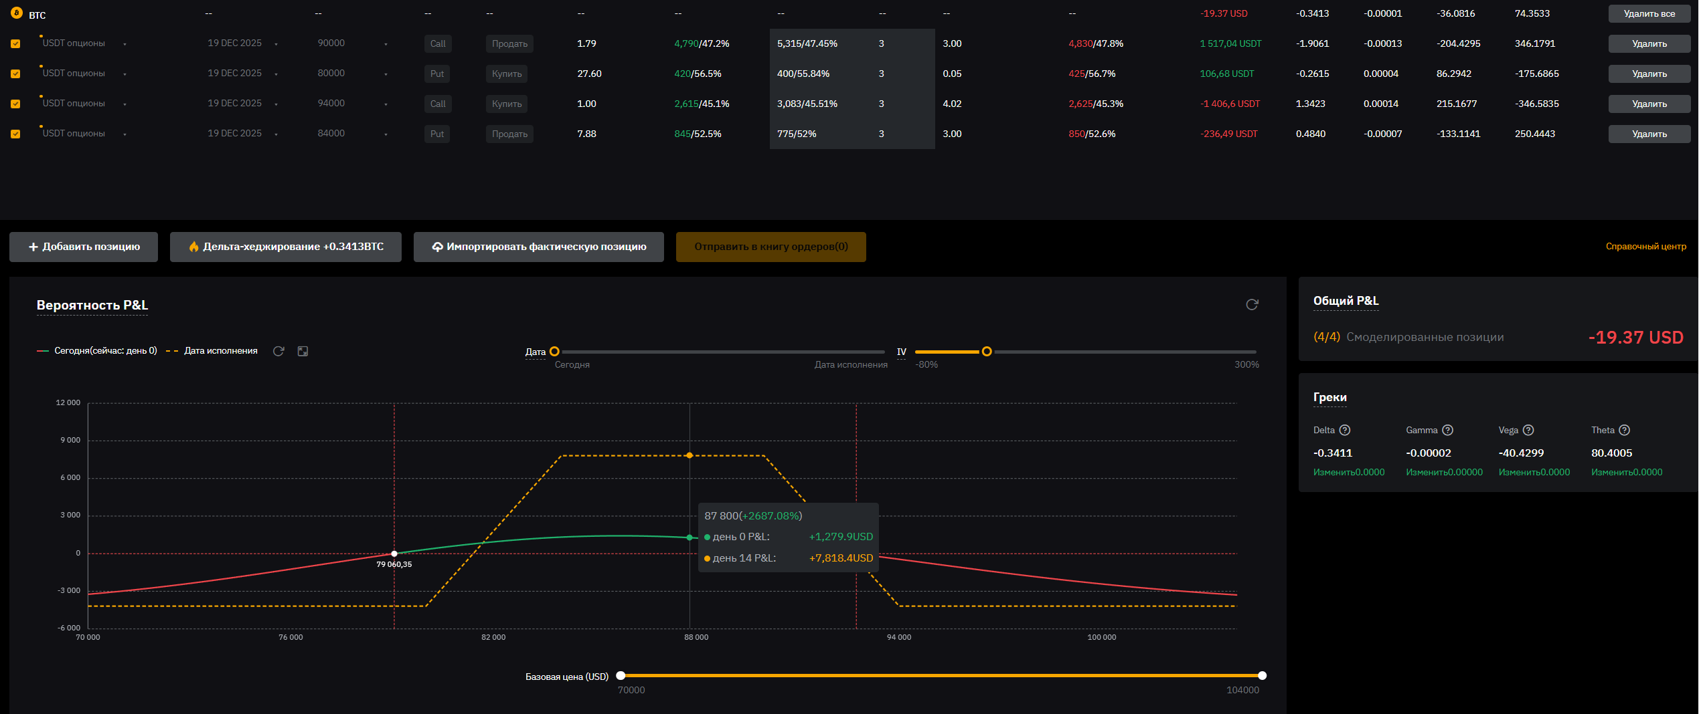Screen dimensions: 1699x714
Task: Uncheck the 90000 Call position checkbox
Action: [x=15, y=44]
